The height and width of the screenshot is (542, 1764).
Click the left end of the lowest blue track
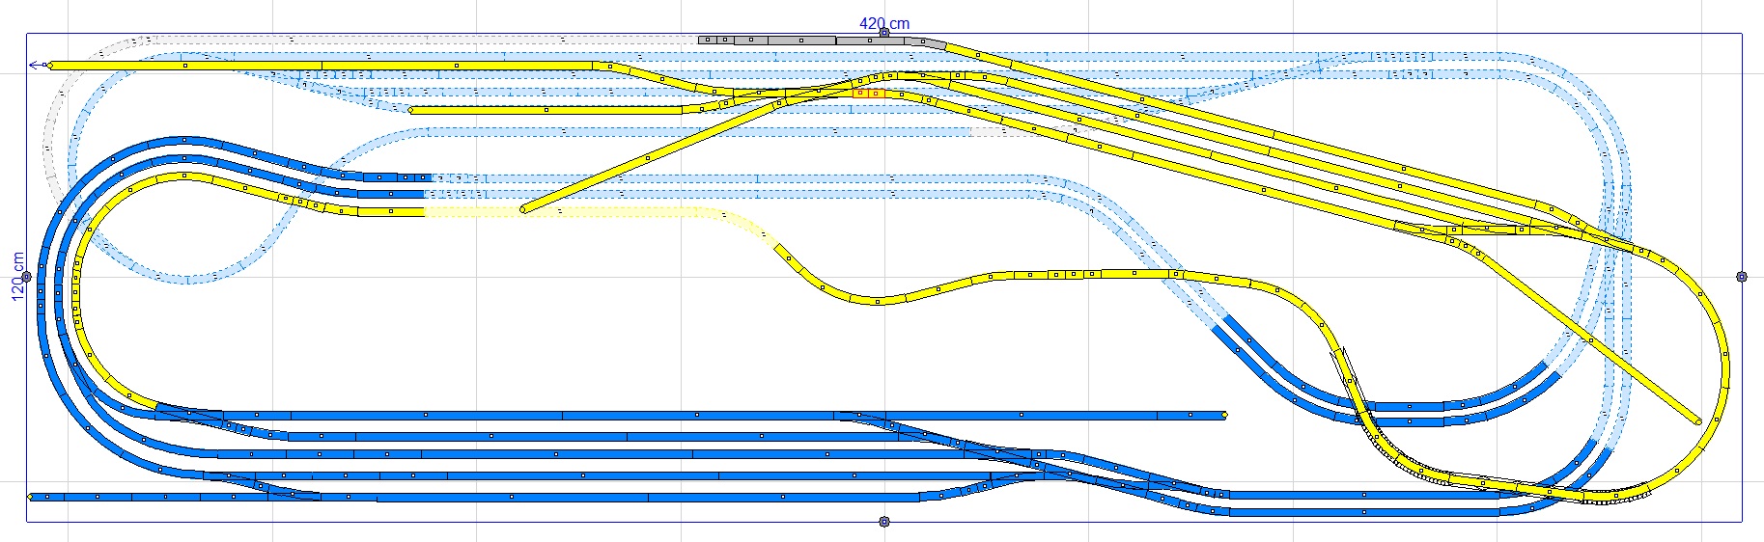coord(32,497)
